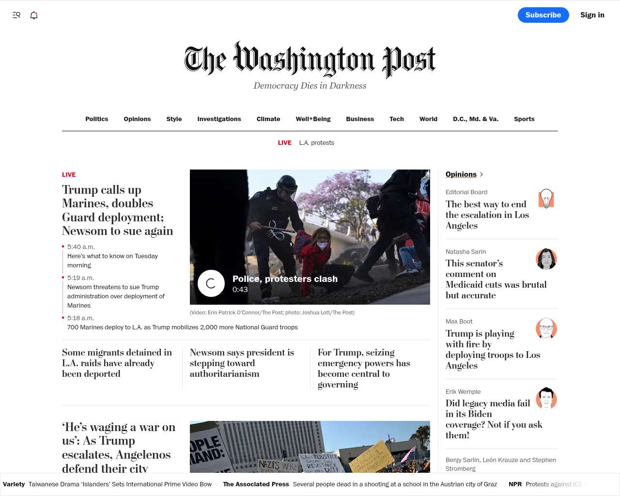Screen dimensions: 620x496
Task: Open the Climate section
Action: pos(268,119)
